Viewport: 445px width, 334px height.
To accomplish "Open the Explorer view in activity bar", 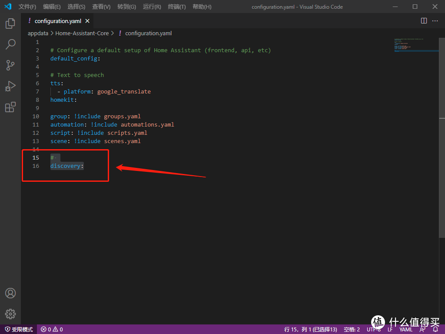I will tap(10, 23).
